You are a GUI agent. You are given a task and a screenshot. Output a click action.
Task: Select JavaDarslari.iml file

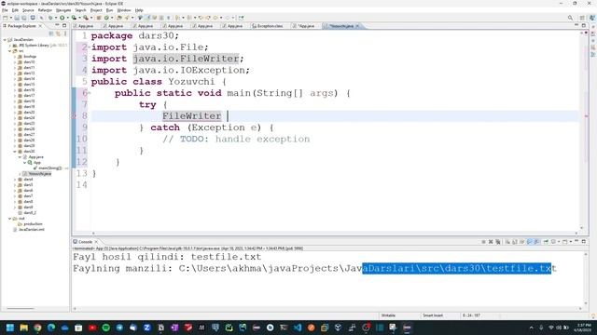29,230
